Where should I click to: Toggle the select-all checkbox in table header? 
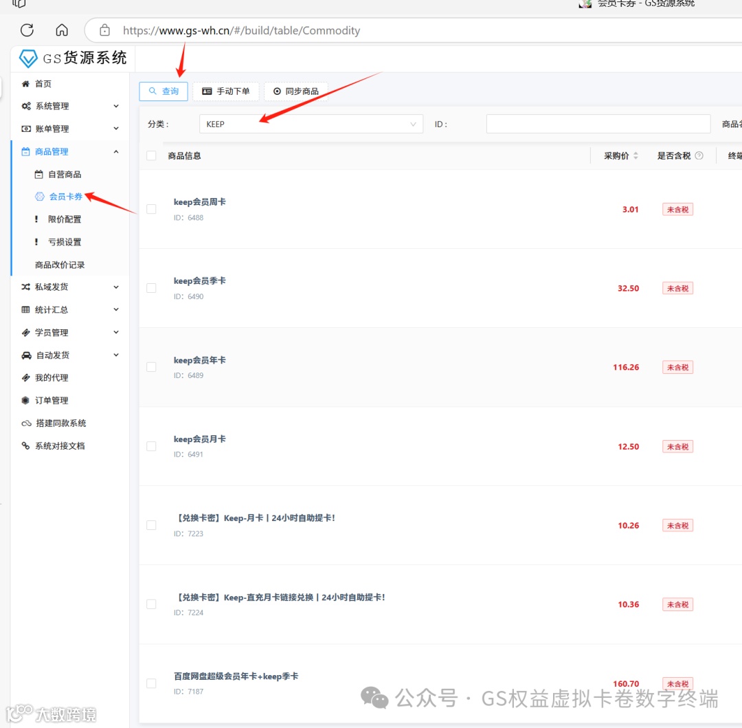151,156
